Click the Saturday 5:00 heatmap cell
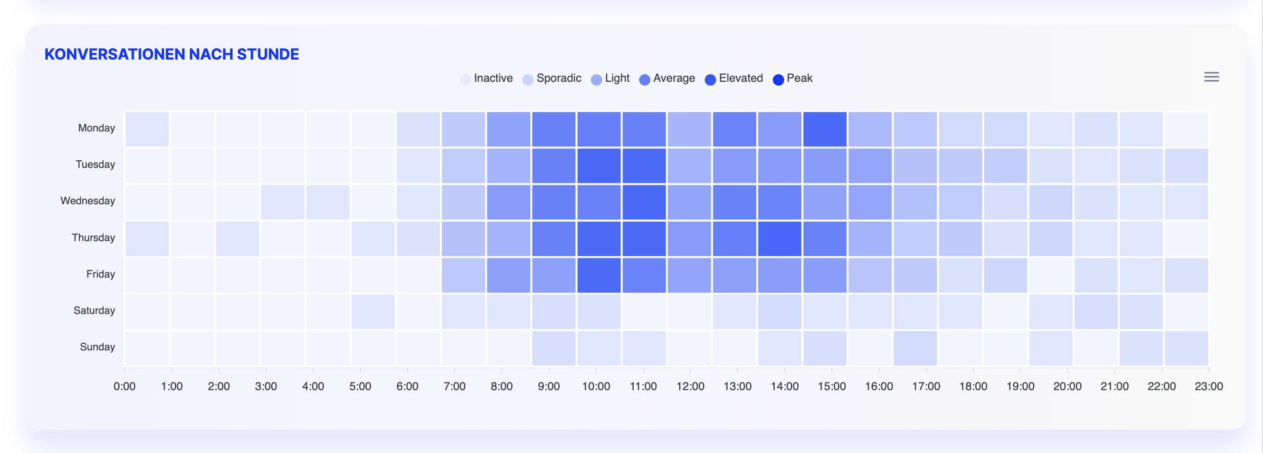This screenshot has height=453, width=1263. tap(372, 312)
